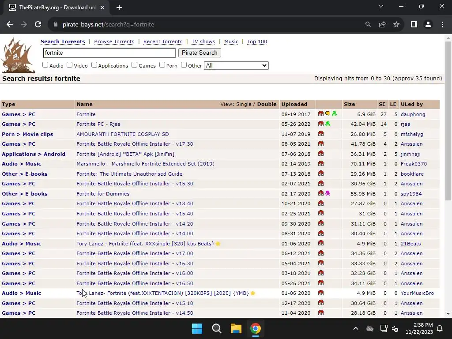
Task: Open magnet link for Fortnite Android BETA Apk
Action: [321, 154]
